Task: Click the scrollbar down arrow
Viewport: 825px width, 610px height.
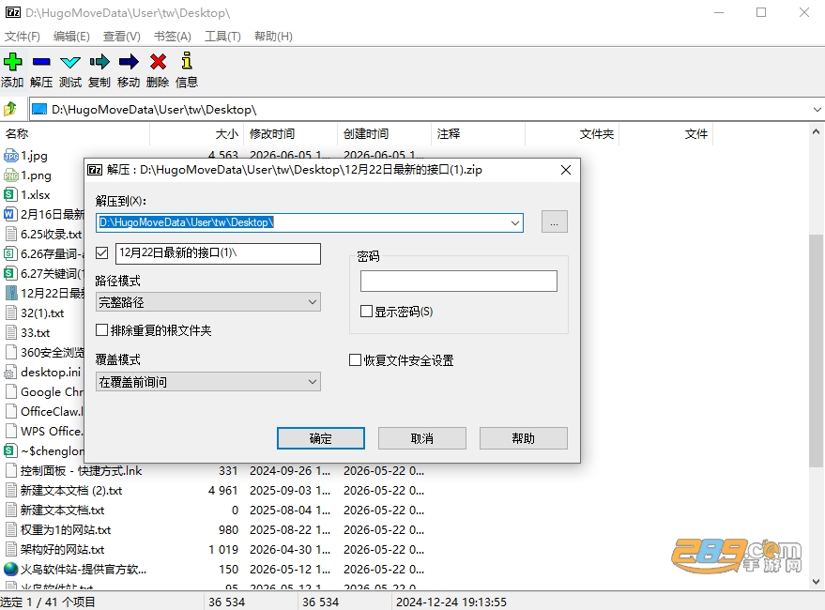Action: tap(816, 582)
